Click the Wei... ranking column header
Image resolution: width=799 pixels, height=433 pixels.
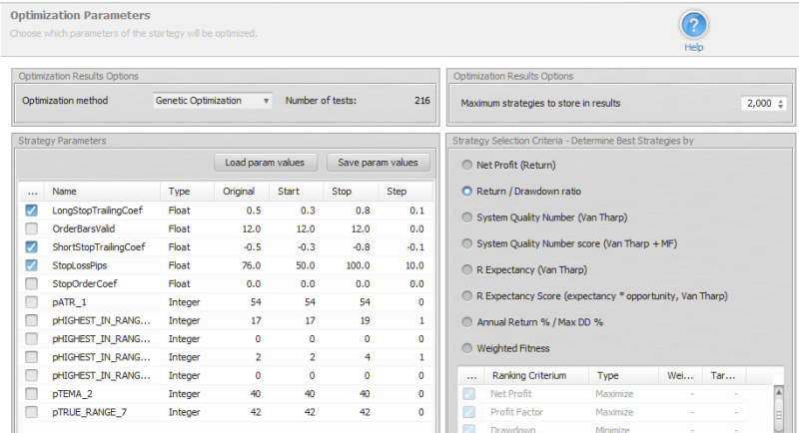[680, 375]
